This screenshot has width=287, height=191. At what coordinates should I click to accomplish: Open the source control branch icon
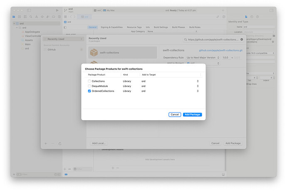[x=65, y=11]
